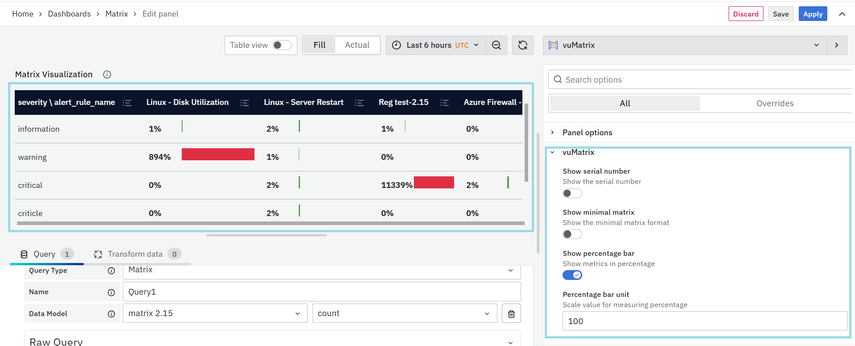Click the red warning percentage bar
This screenshot has width=855, height=346.
[x=218, y=154]
